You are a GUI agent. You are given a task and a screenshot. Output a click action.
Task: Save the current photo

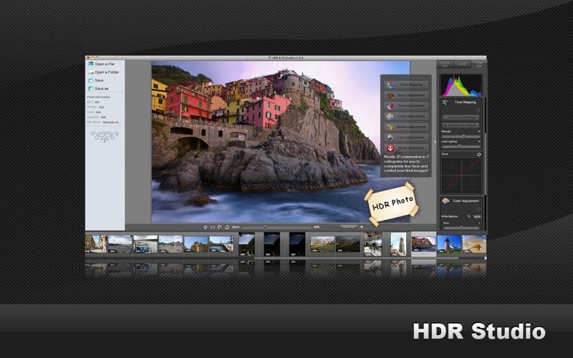click(96, 80)
